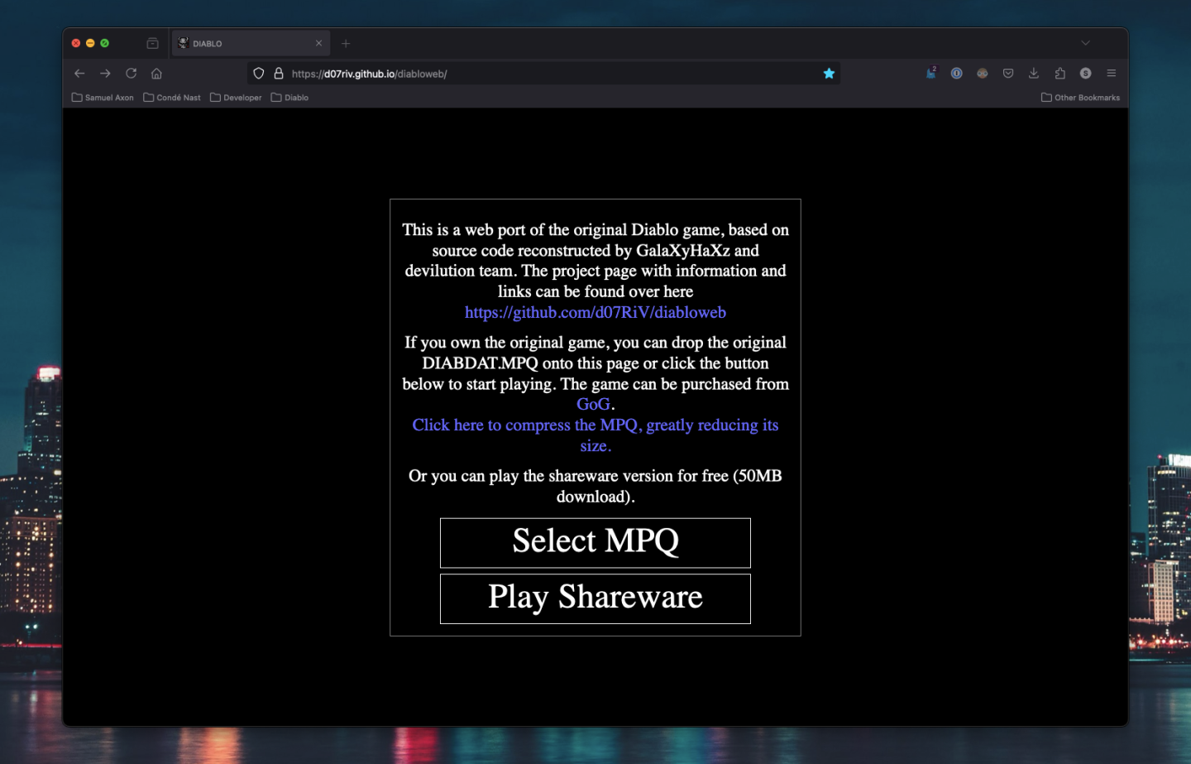The image size is (1191, 764).
Task: Open the Diablo bookmarks folder
Action: [289, 97]
